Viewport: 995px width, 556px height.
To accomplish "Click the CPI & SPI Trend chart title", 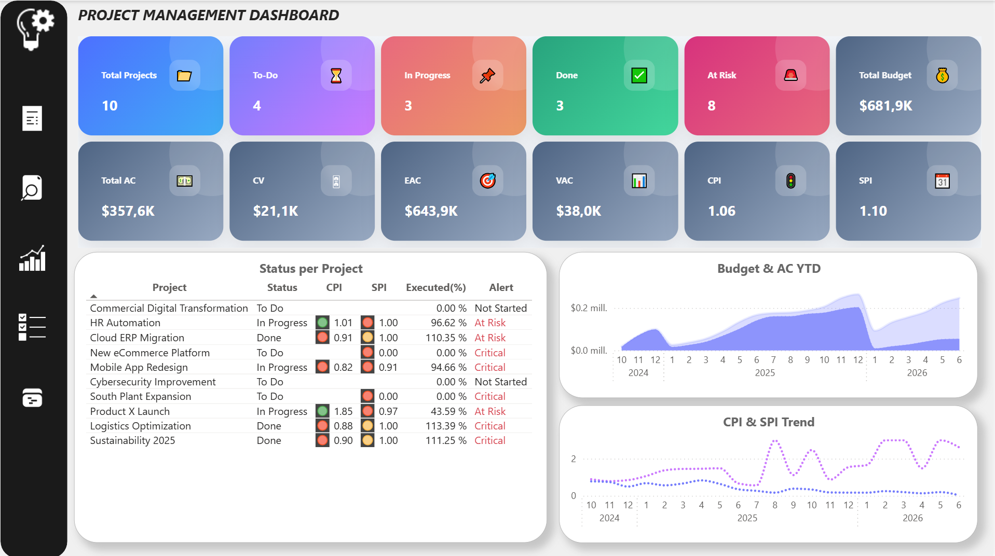I will pos(769,422).
